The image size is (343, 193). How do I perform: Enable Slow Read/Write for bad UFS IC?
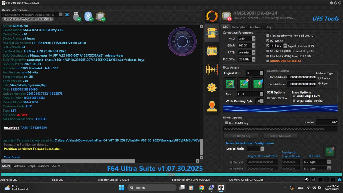(268, 36)
